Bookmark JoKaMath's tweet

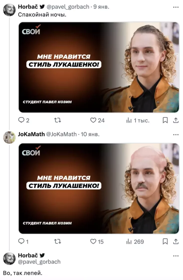tap(165, 241)
